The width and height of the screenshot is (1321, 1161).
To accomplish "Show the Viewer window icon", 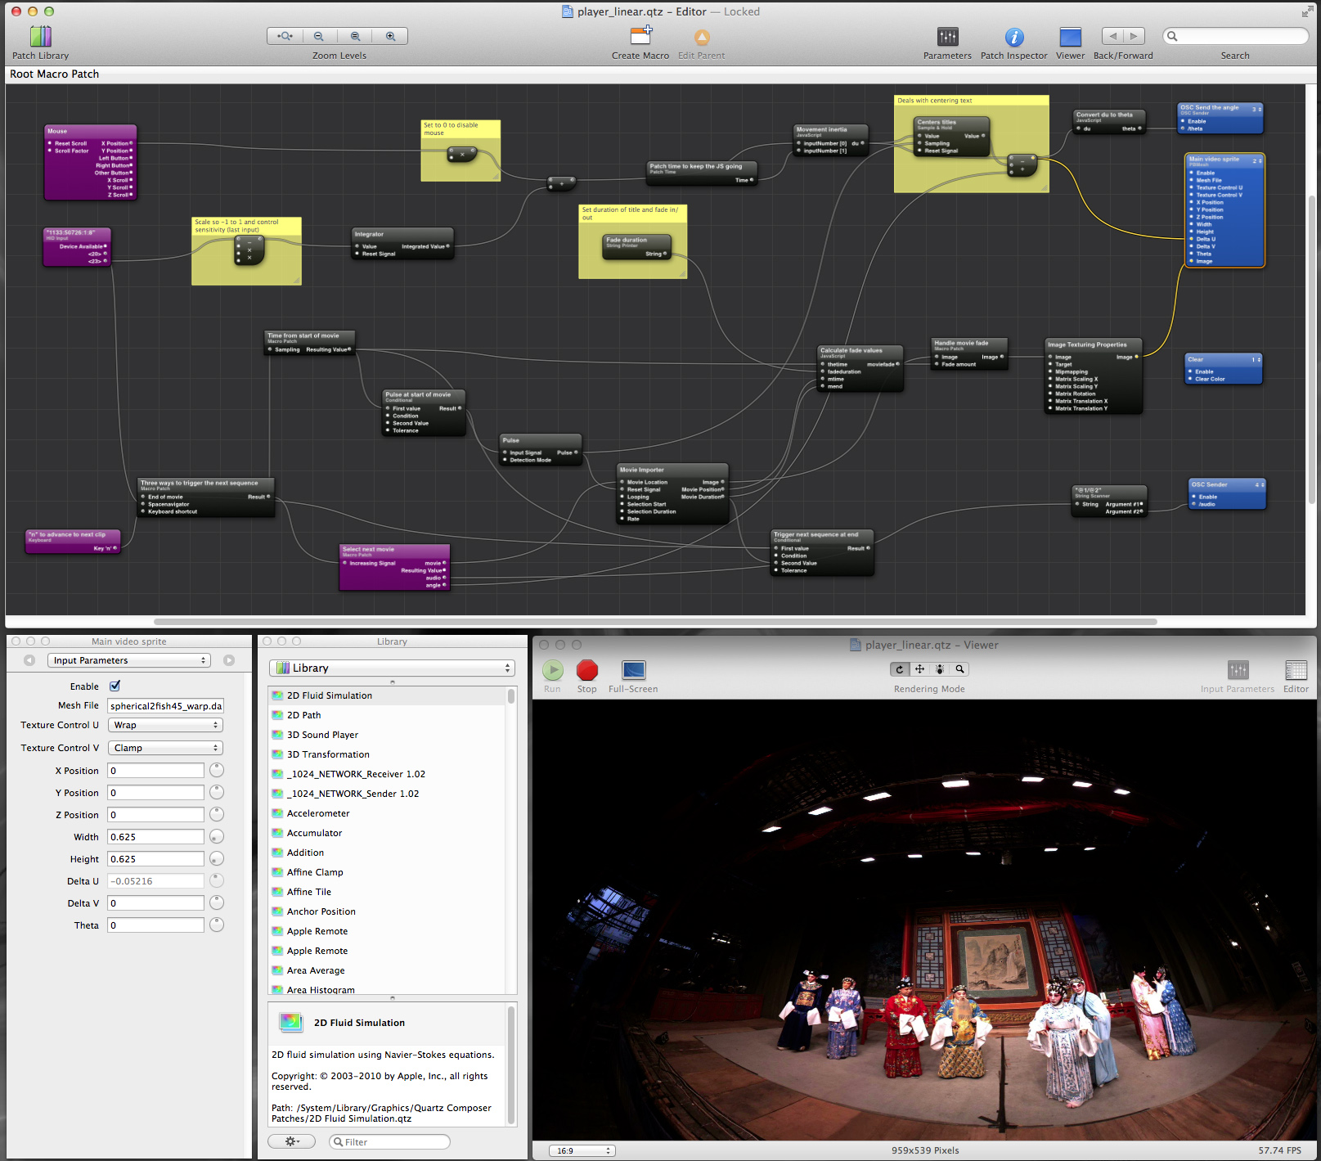I will [x=1070, y=37].
